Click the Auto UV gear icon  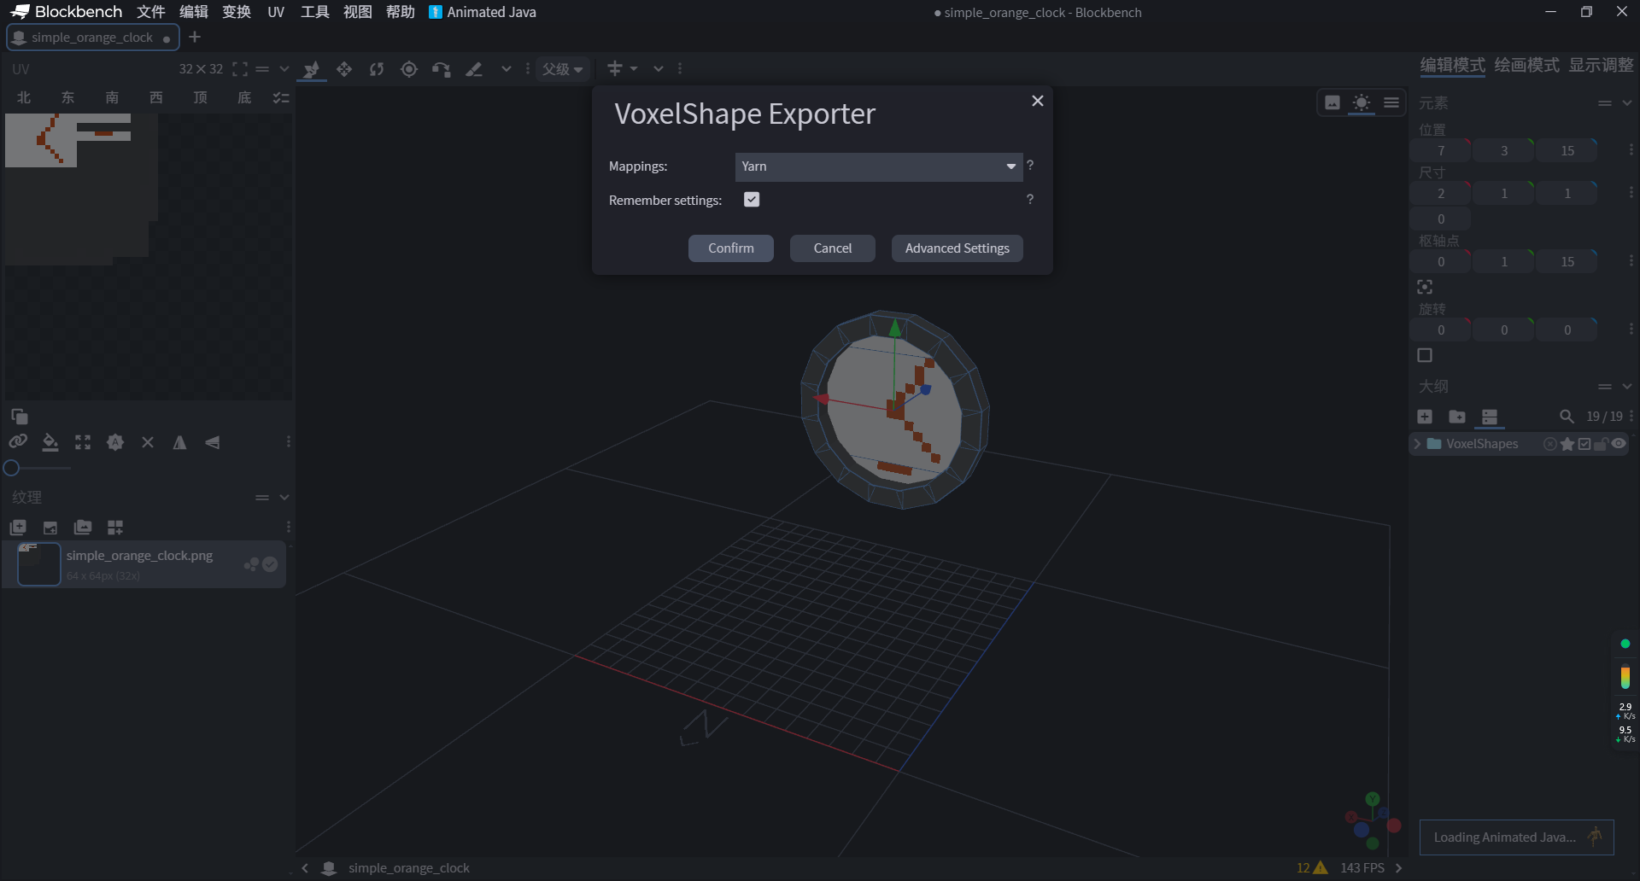[x=115, y=442]
